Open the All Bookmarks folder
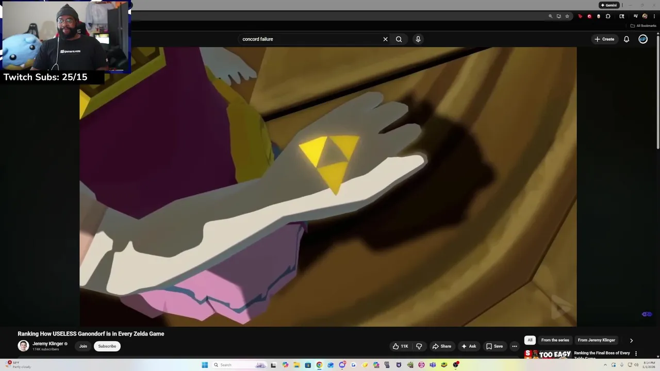Viewport: 660px width, 371px height. click(x=643, y=26)
